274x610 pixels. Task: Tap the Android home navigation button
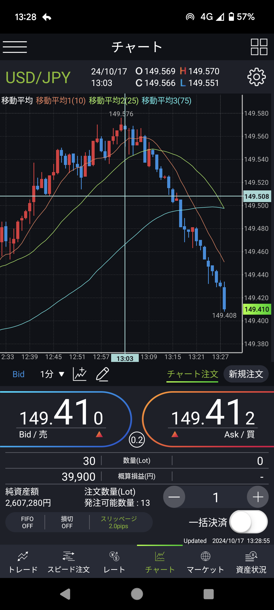click(137, 594)
